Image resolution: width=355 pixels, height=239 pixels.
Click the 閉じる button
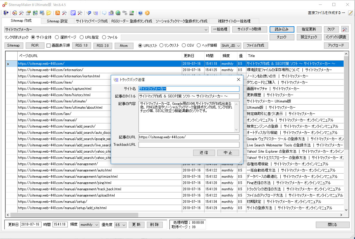(x=332, y=225)
